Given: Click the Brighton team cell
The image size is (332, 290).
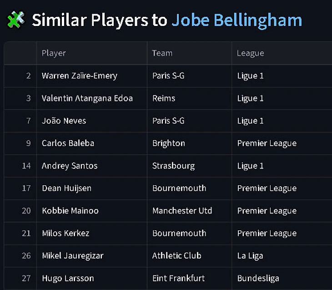Looking at the screenshot, I should (x=169, y=143).
